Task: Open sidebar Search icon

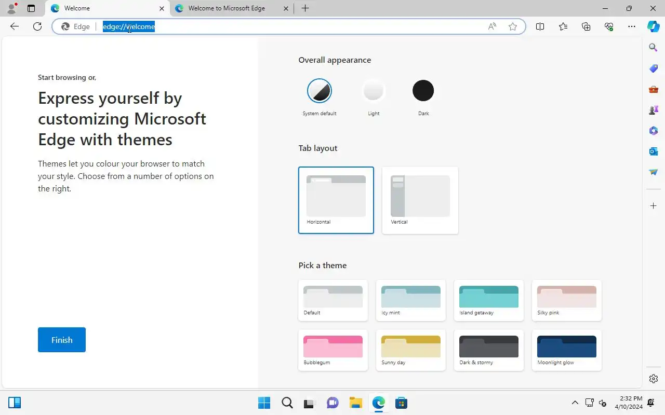Action: [654, 48]
